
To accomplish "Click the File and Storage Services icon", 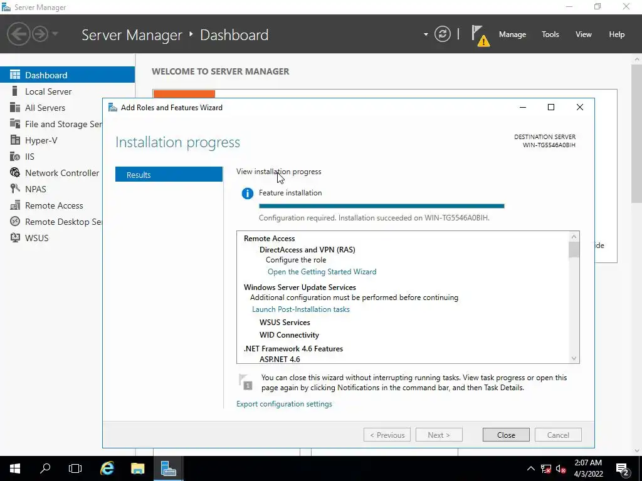I will (15, 123).
